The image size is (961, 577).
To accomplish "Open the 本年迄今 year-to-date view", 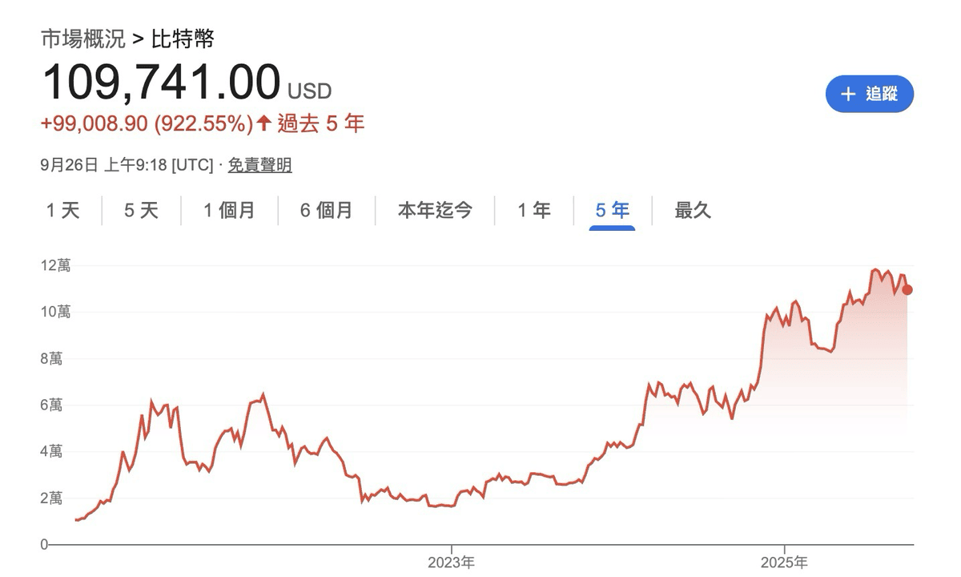I will click(434, 210).
